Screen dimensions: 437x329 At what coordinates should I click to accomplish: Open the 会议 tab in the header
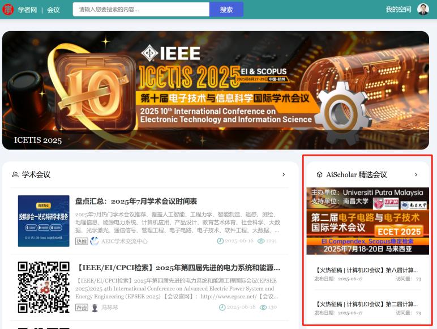pyautogui.click(x=53, y=10)
